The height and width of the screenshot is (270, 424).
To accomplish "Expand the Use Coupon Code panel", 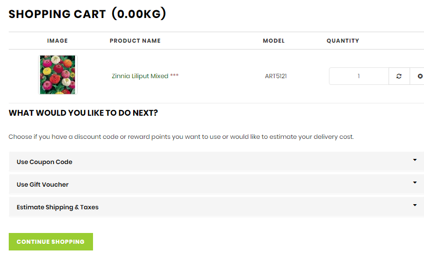I will 45,162.
